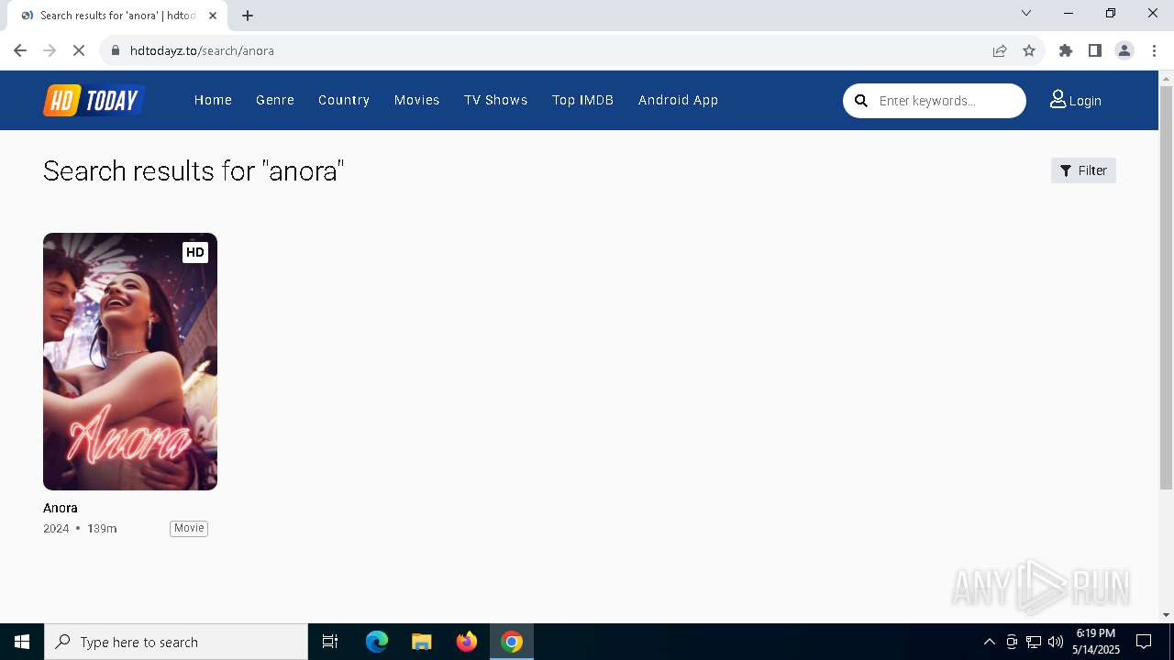Open the Chrome three-dot menu
Image resolution: width=1174 pixels, height=660 pixels.
1155,50
